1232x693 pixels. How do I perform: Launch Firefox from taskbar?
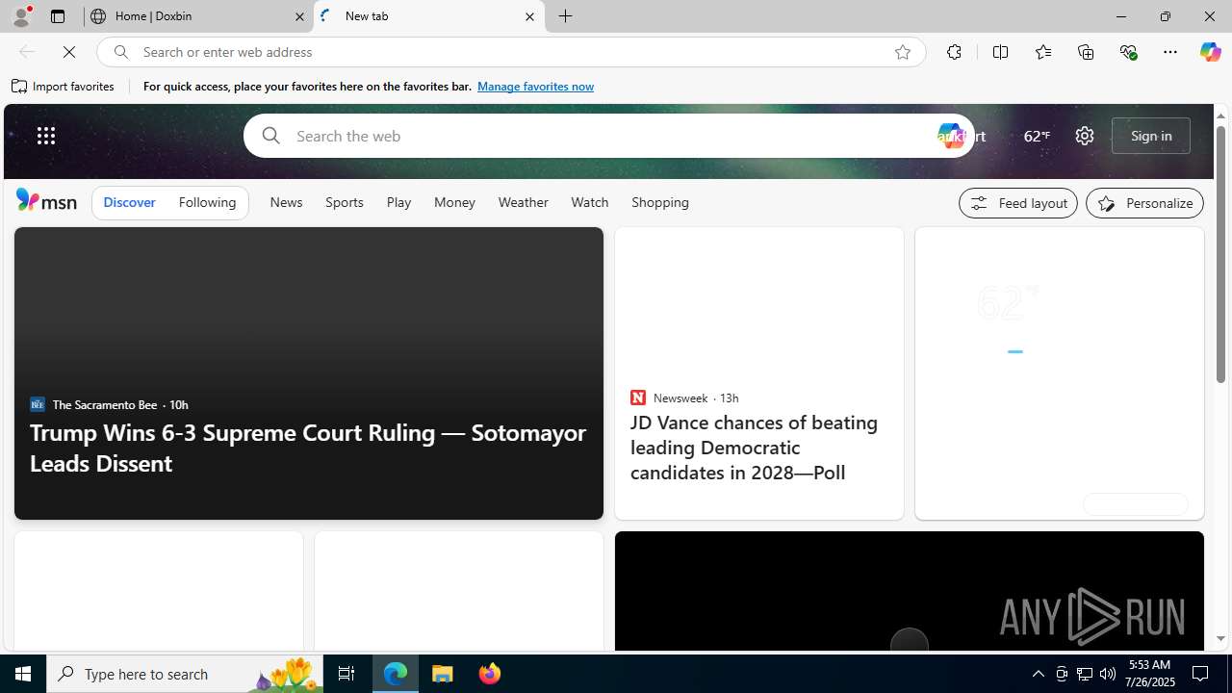point(489,674)
